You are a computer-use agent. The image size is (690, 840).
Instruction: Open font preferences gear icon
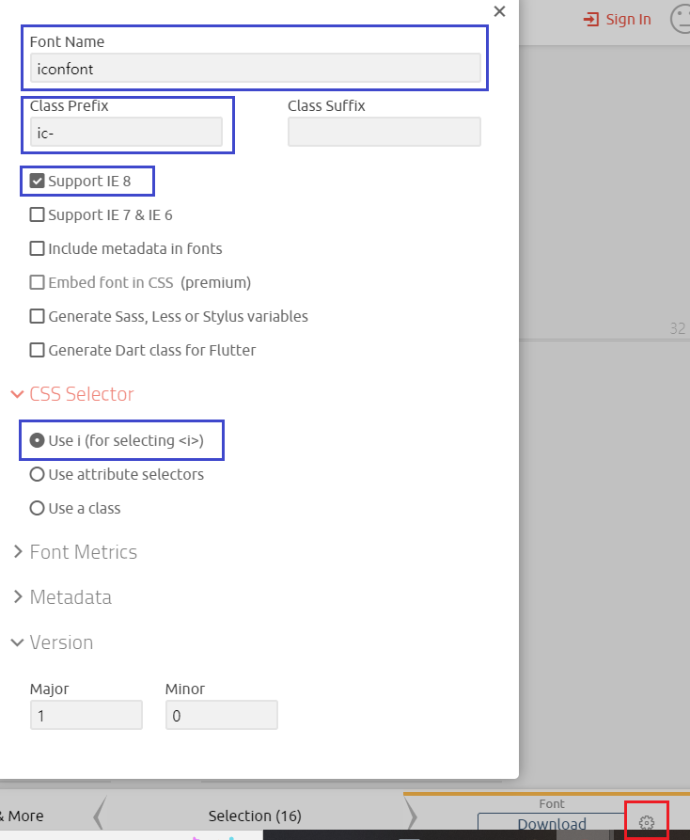coord(647,822)
